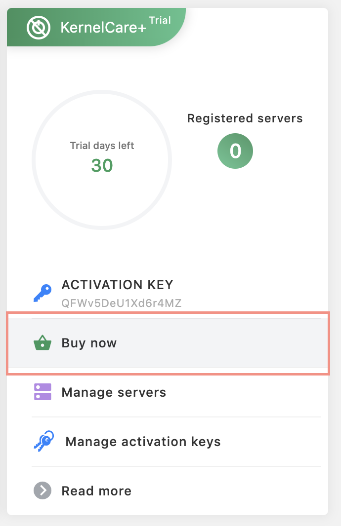Click the green shopping basket icon
Viewport: 341px width, 526px height.
tap(43, 342)
